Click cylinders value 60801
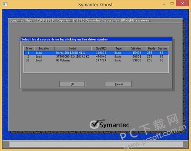Image resolution: width=191 pixels, height=151 pixels. click(x=137, y=56)
